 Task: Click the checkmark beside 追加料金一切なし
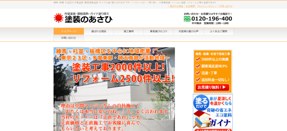(x=198, y=79)
